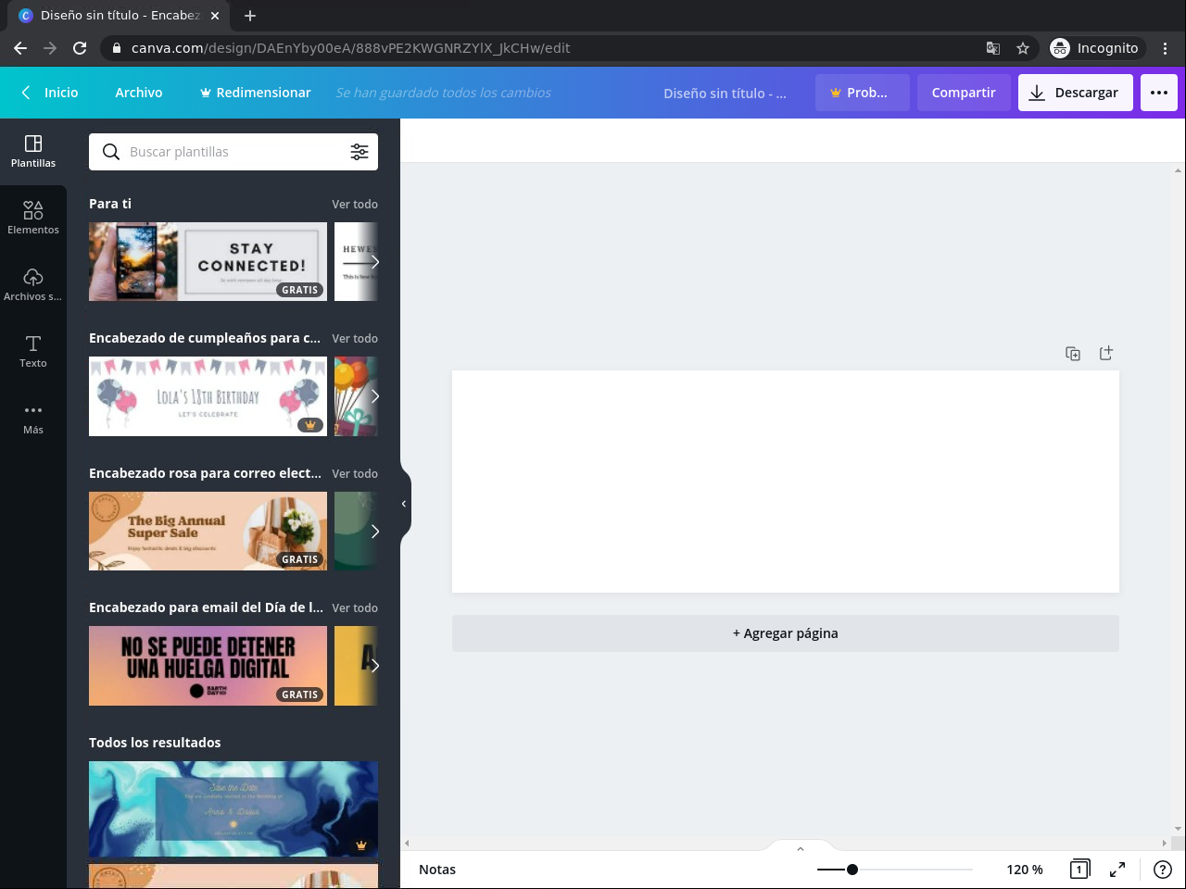Download the design with Descargar
The image size is (1186, 889).
pos(1076,93)
